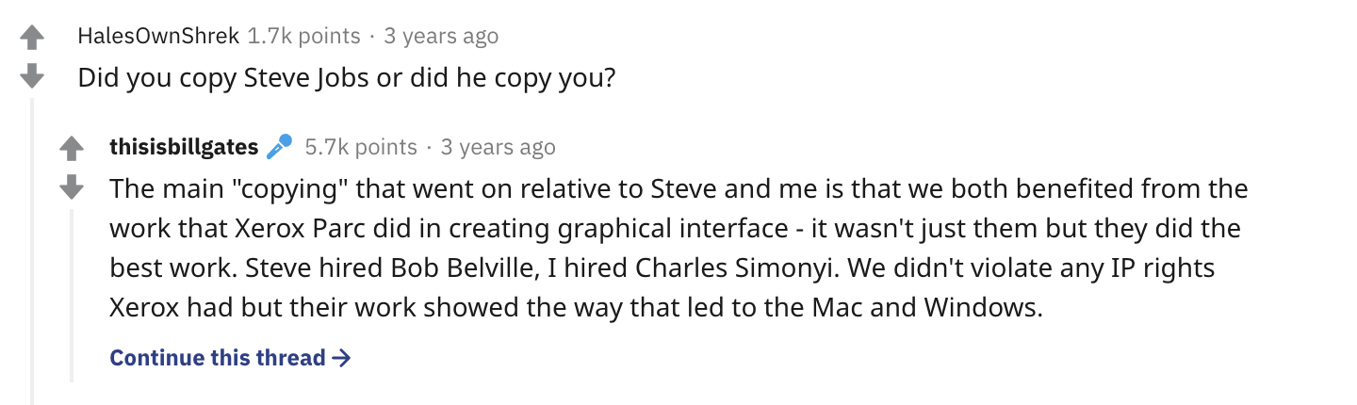Open the timestamp permalink on HalesOwnShrek's comment
1357x405 pixels.
[441, 36]
